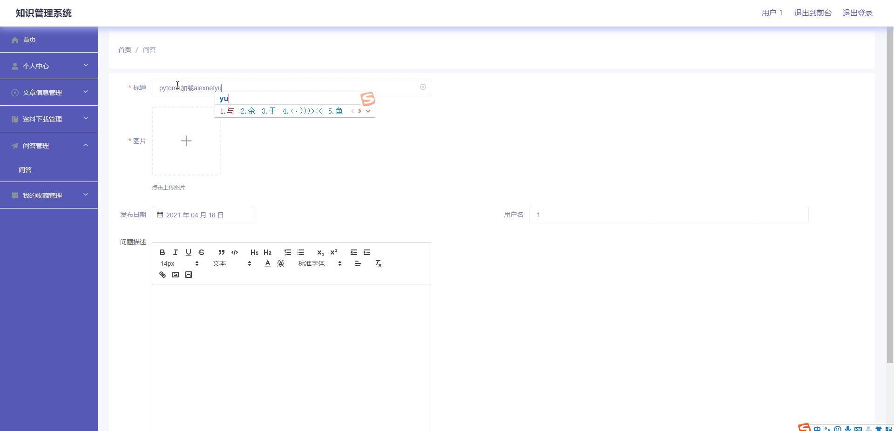Apply italic formatting in the editor toolbar
The width and height of the screenshot is (894, 431).
click(175, 252)
